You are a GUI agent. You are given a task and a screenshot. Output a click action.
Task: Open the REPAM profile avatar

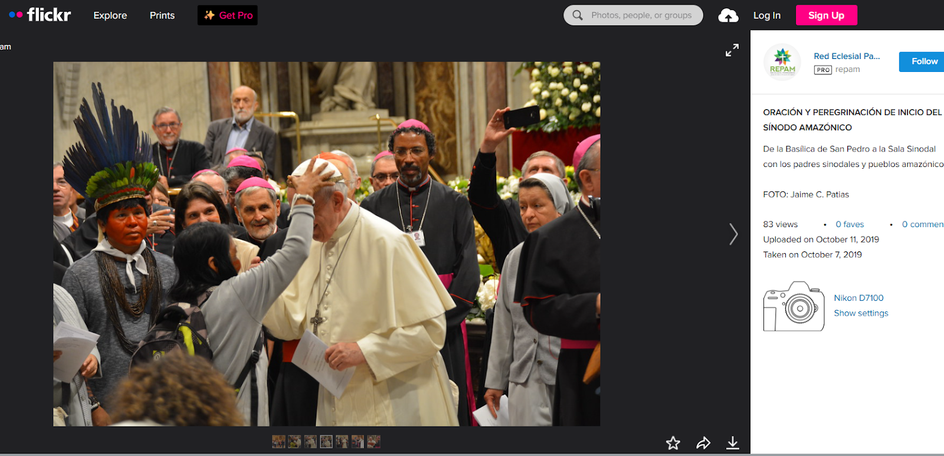point(782,62)
